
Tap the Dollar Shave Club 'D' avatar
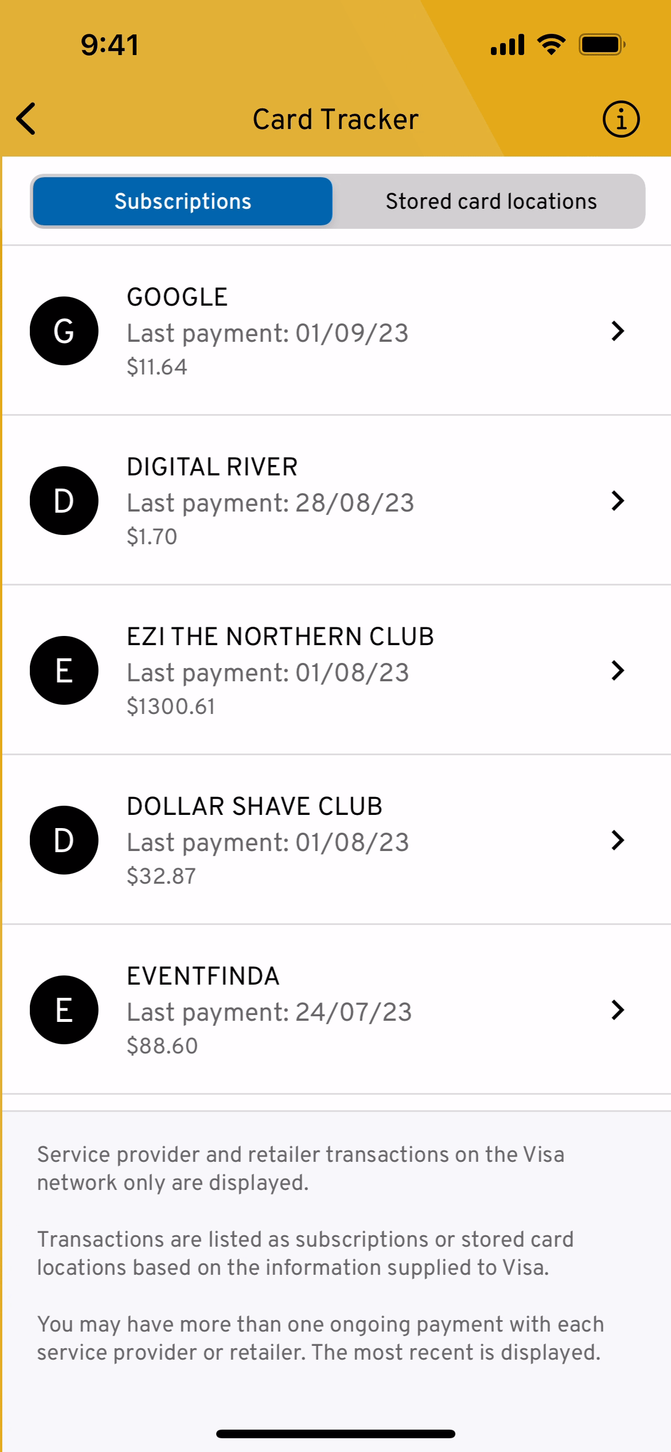[64, 840]
